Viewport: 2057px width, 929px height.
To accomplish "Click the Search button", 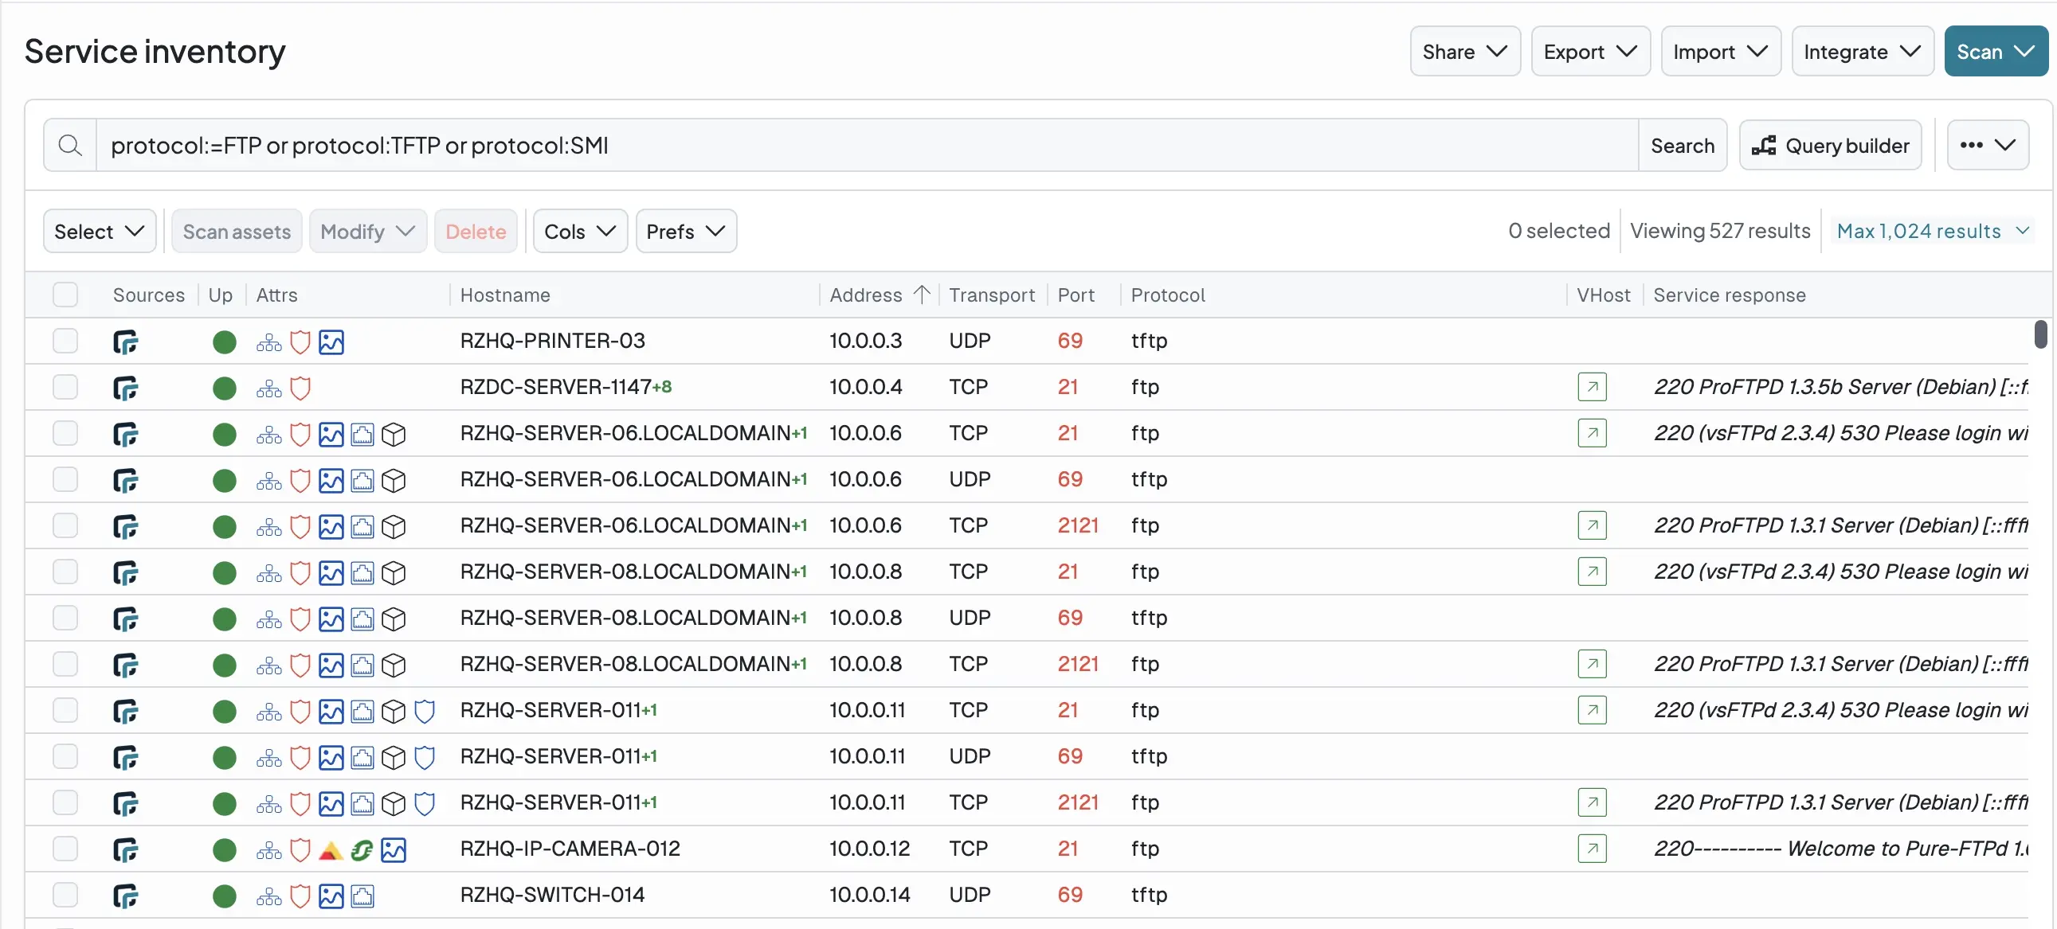I will pyautogui.click(x=1683, y=145).
